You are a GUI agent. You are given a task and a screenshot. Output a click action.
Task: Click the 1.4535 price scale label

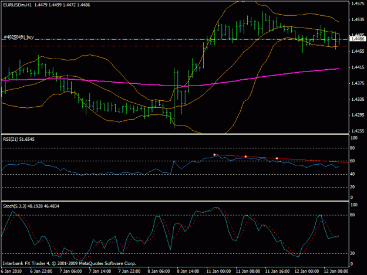click(358, 19)
